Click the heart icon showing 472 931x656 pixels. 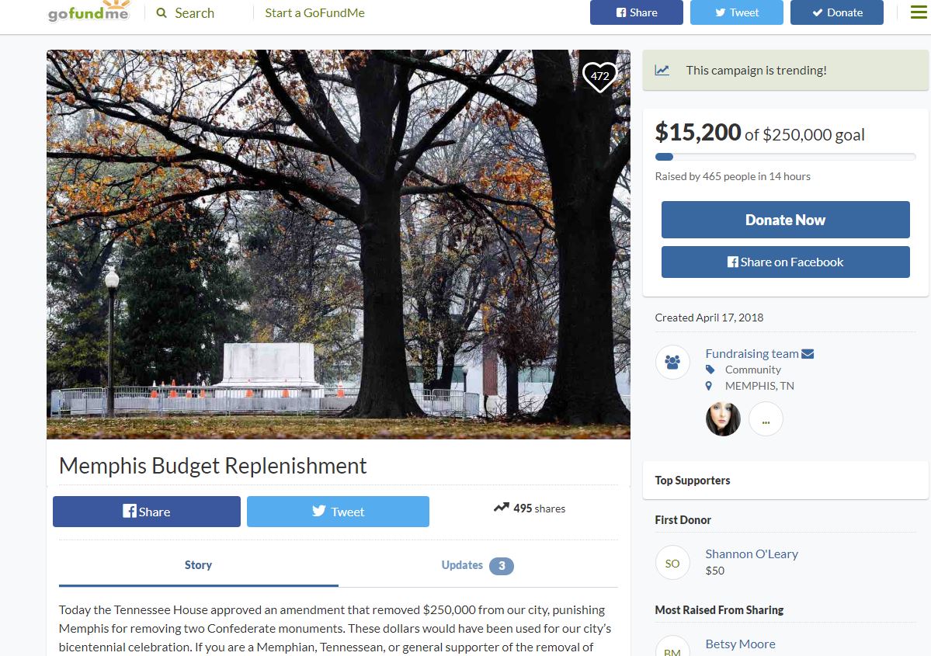(599, 77)
